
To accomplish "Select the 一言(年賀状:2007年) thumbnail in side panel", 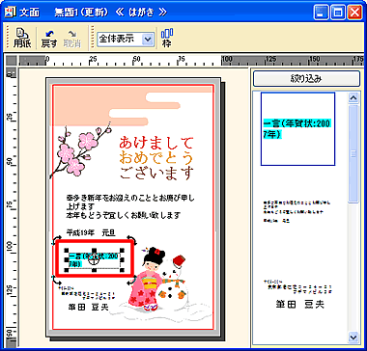I will tap(297, 128).
